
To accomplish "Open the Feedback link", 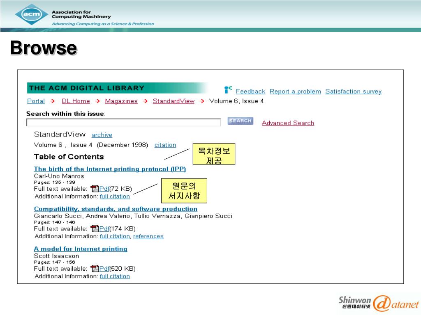I will [x=250, y=91].
